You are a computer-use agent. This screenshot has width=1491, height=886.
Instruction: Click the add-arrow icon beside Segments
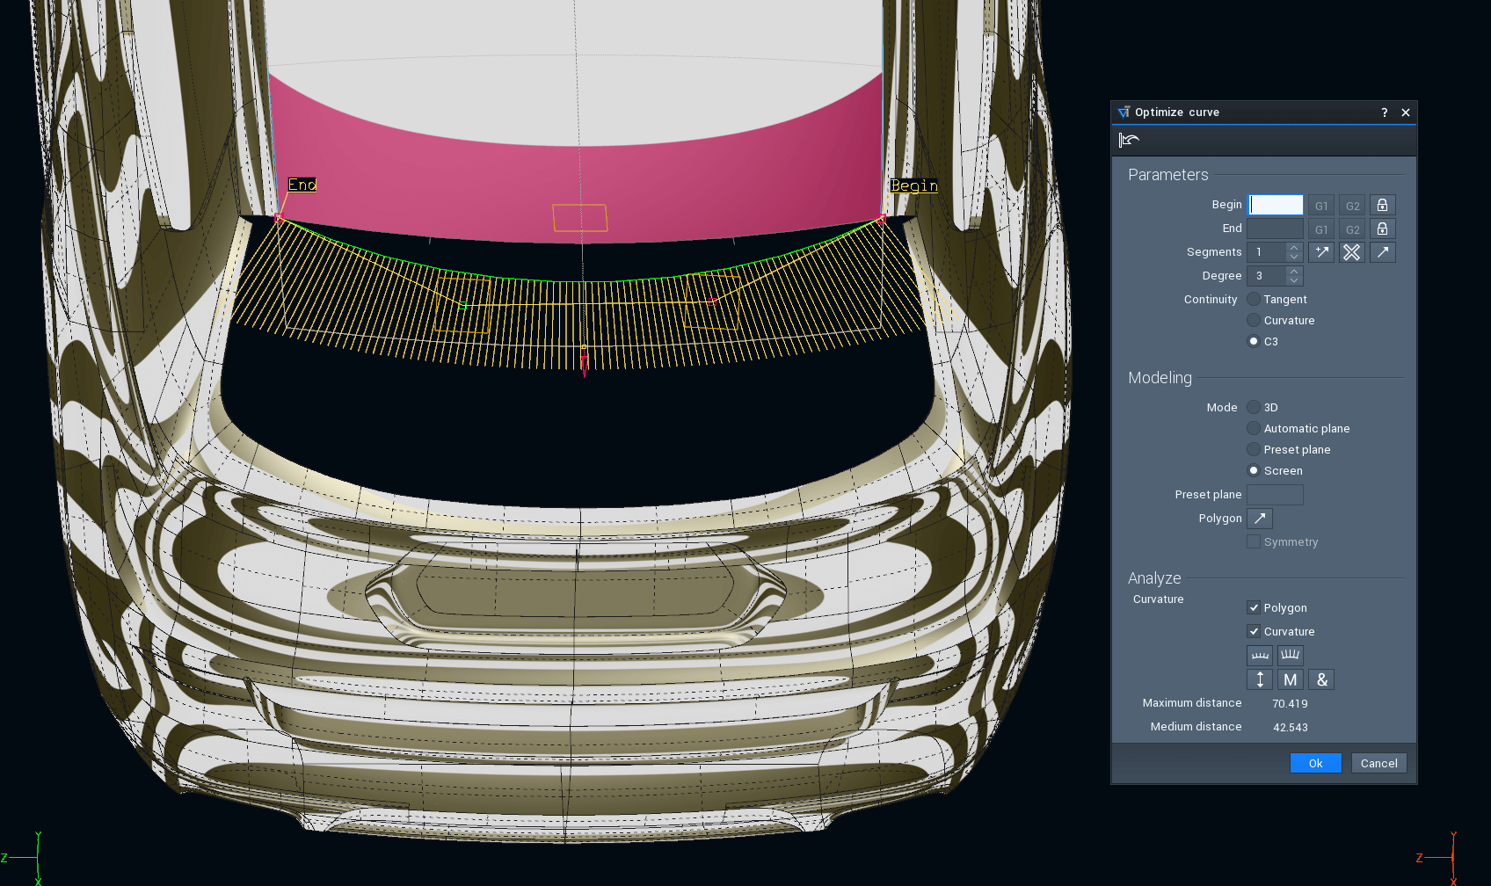click(x=1321, y=252)
